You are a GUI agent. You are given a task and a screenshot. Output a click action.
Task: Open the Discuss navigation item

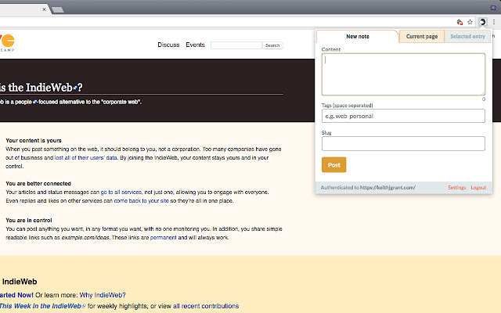pos(168,45)
